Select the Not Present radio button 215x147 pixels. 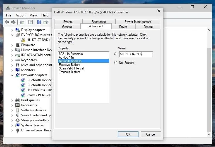coord(116,62)
